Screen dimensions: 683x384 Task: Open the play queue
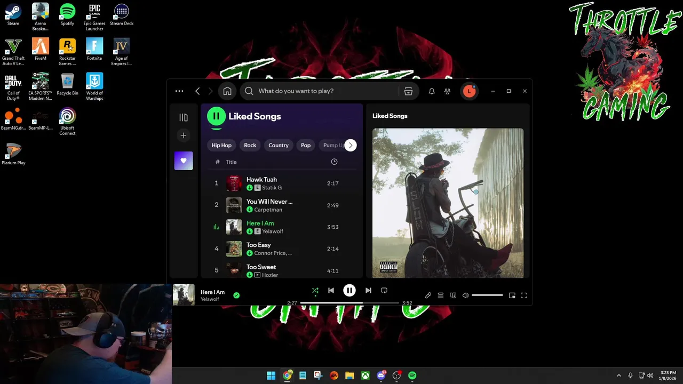pos(441,295)
